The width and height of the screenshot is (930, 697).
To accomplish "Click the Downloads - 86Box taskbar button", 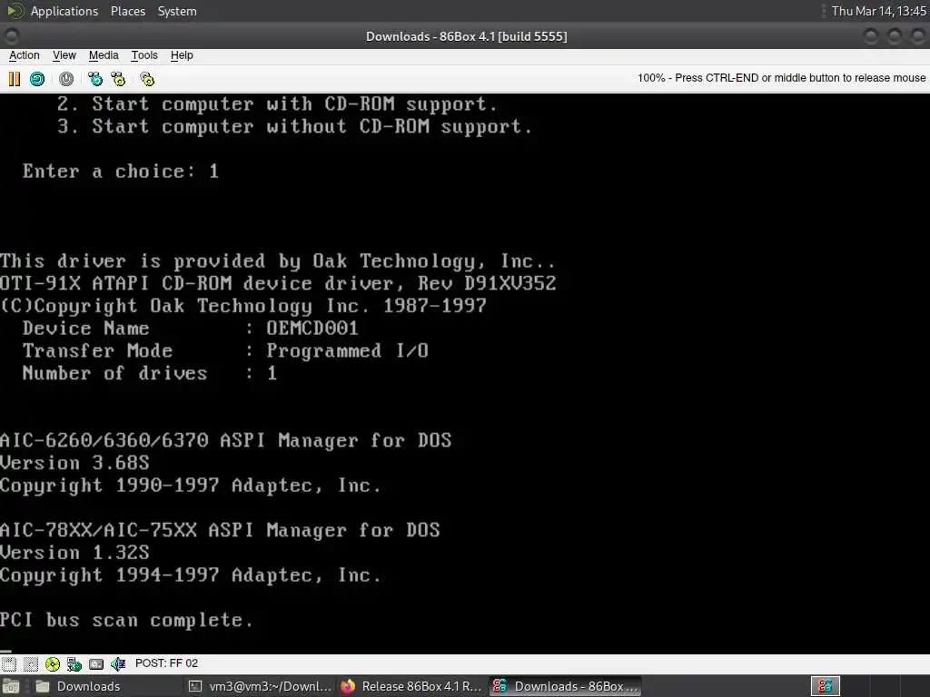I will coord(565,686).
